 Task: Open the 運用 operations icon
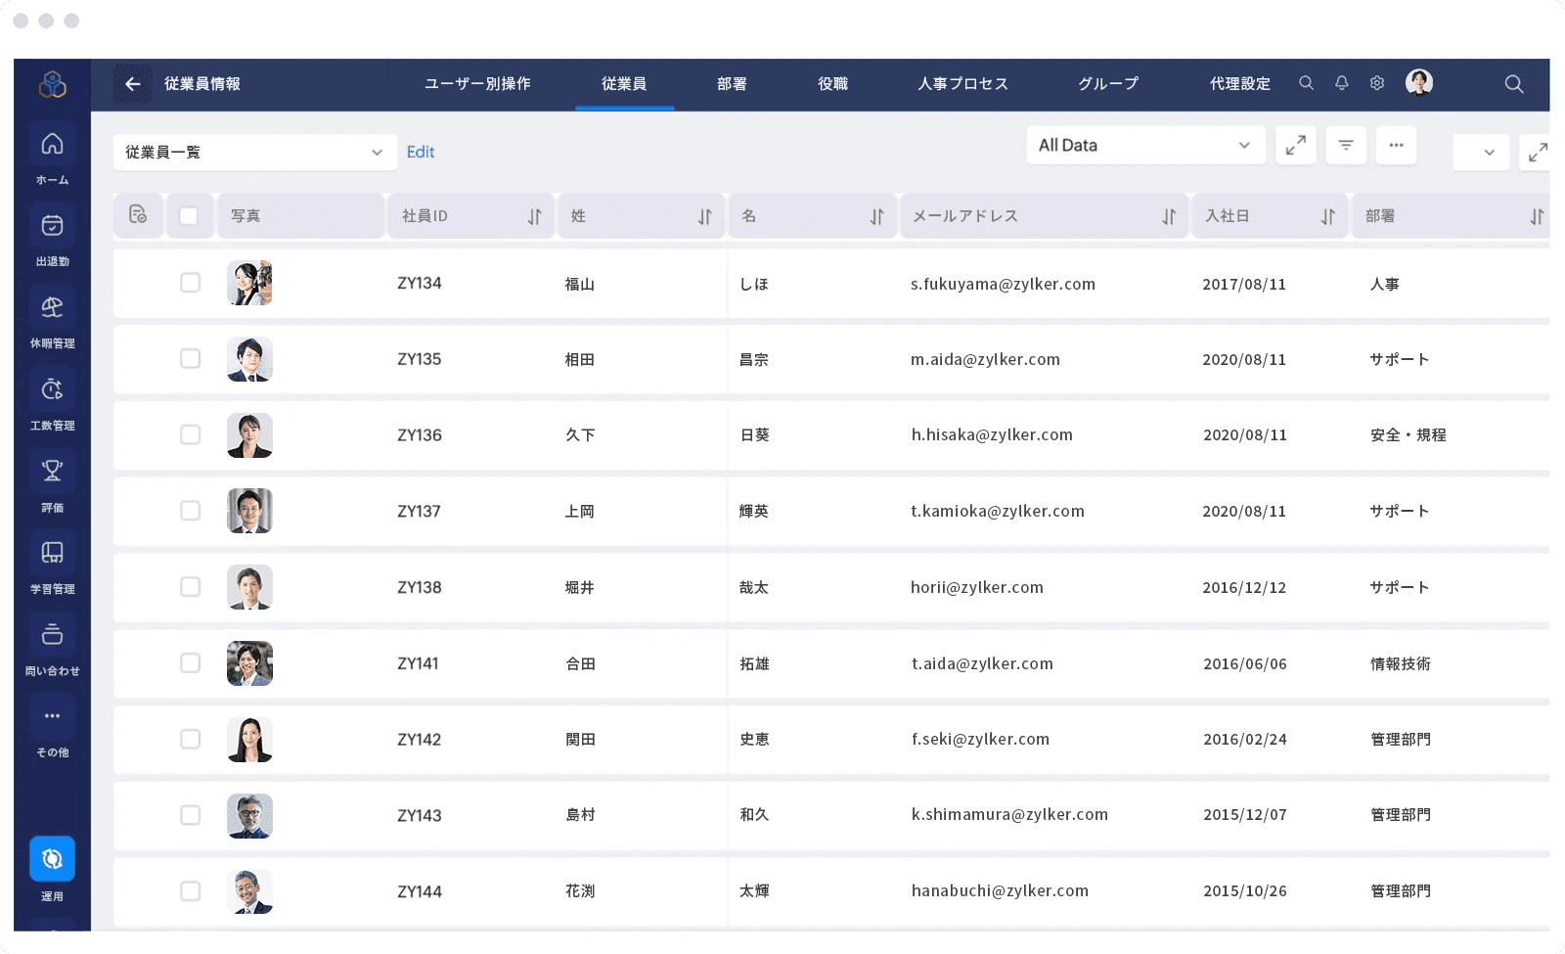click(52, 859)
